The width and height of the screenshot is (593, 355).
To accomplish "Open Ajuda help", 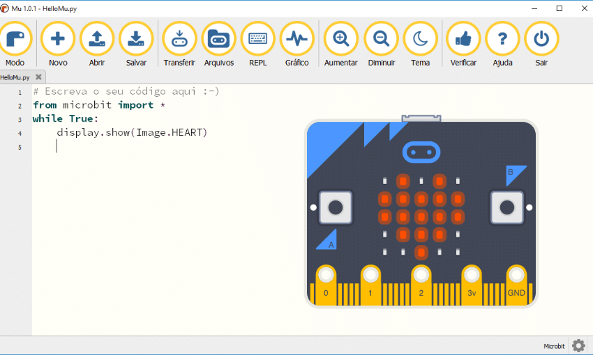I will (x=502, y=40).
